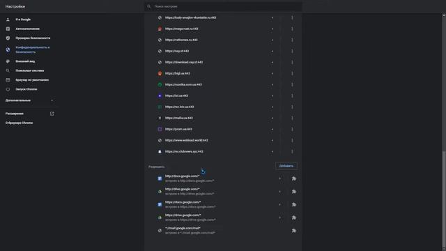Click the Добавить button

click(x=286, y=166)
